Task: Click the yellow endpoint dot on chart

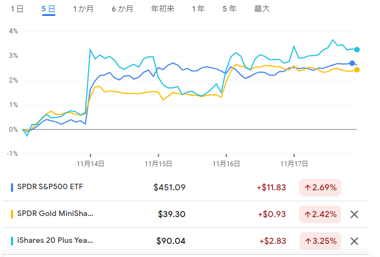Action: pyautogui.click(x=357, y=70)
